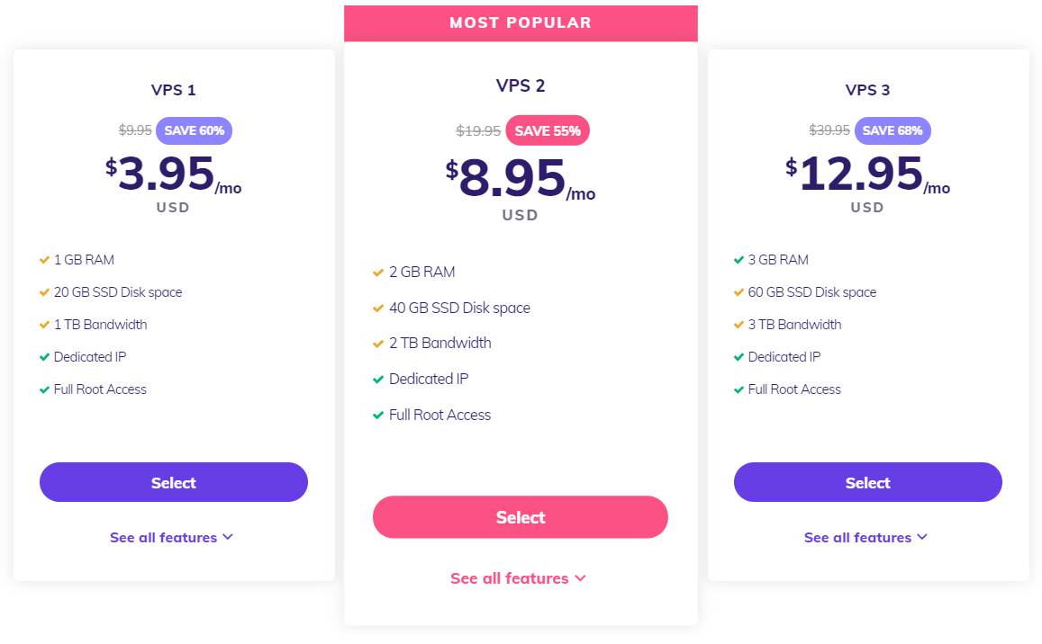Click the checkmark beside 1 GB RAM
The image size is (1042, 644).
pyautogui.click(x=43, y=259)
